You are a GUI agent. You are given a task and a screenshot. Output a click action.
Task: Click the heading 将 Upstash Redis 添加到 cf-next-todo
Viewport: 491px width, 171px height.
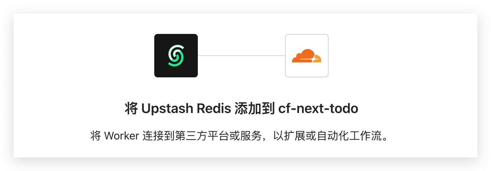coord(241,109)
